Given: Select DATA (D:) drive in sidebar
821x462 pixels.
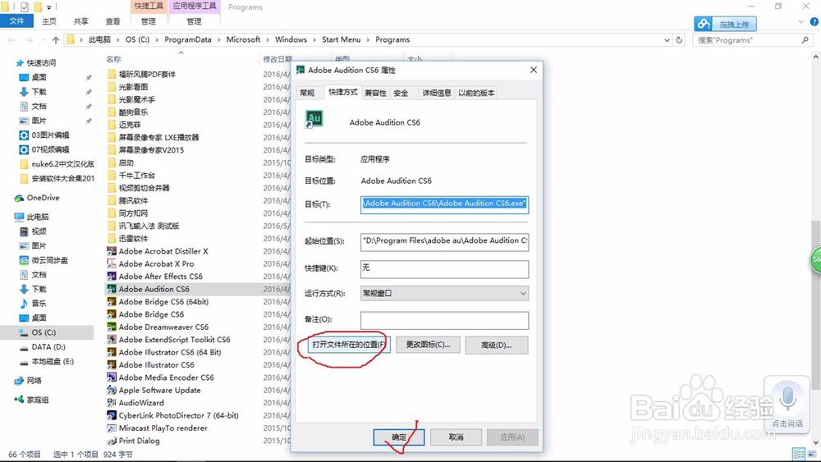Looking at the screenshot, I should point(48,347).
